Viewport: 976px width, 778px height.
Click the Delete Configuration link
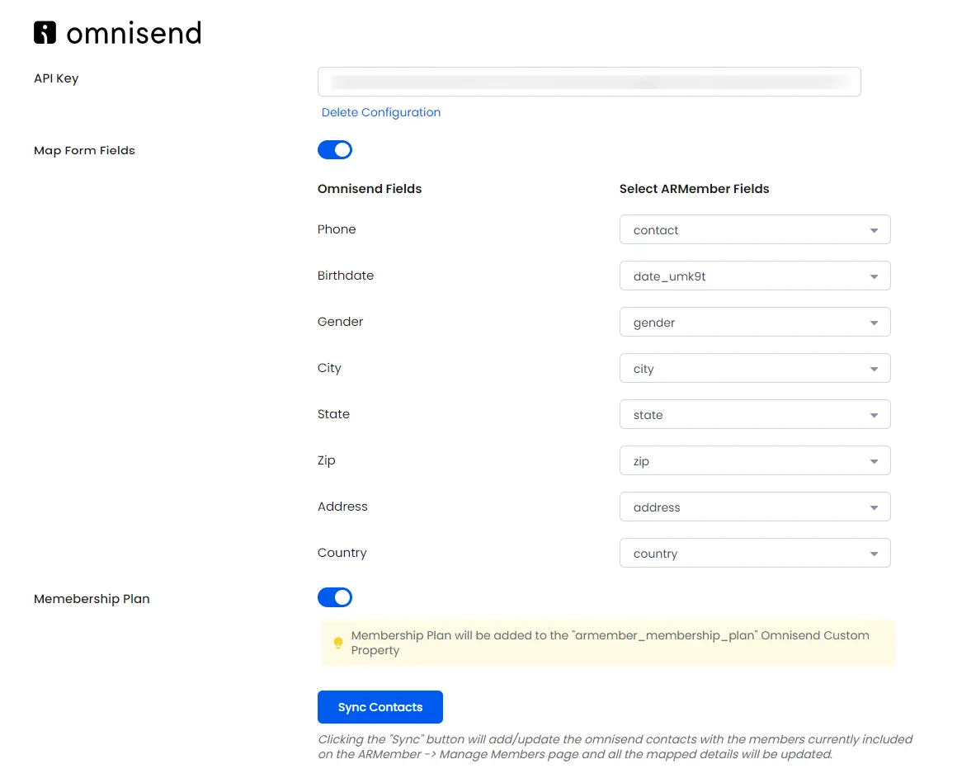coord(381,112)
